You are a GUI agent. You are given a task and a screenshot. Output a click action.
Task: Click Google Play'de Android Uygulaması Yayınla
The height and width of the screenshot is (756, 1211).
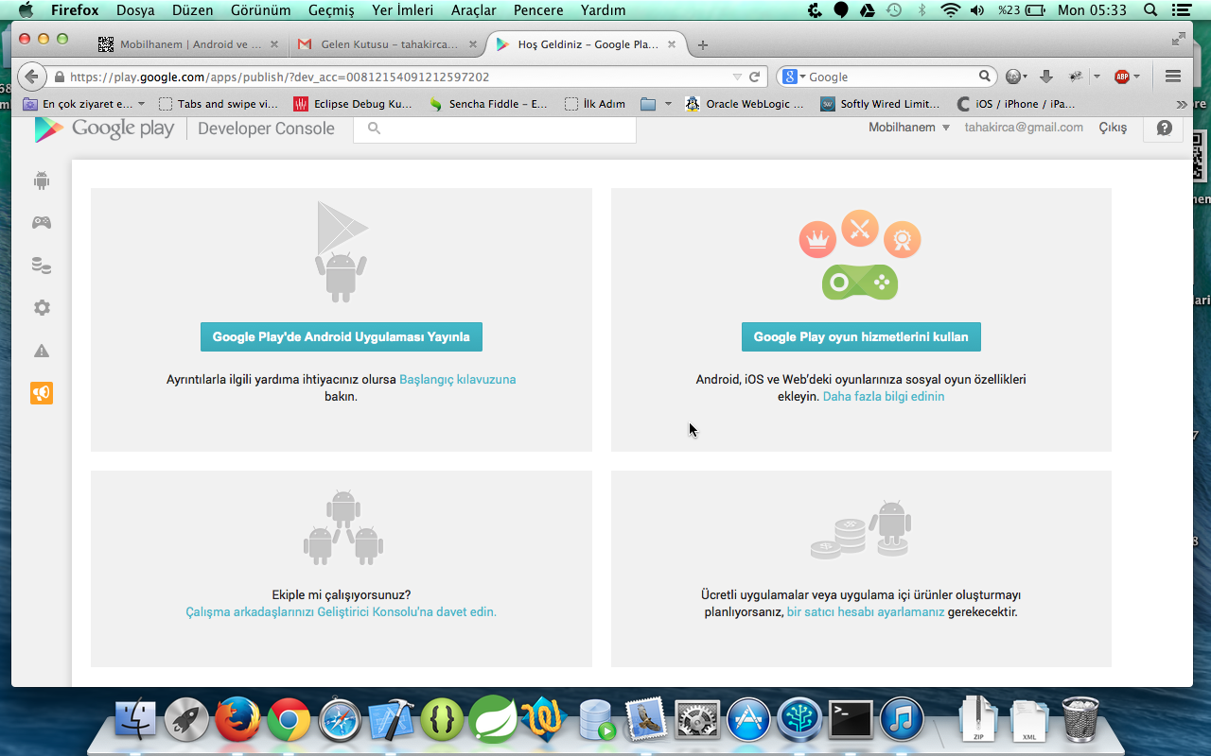[342, 337]
